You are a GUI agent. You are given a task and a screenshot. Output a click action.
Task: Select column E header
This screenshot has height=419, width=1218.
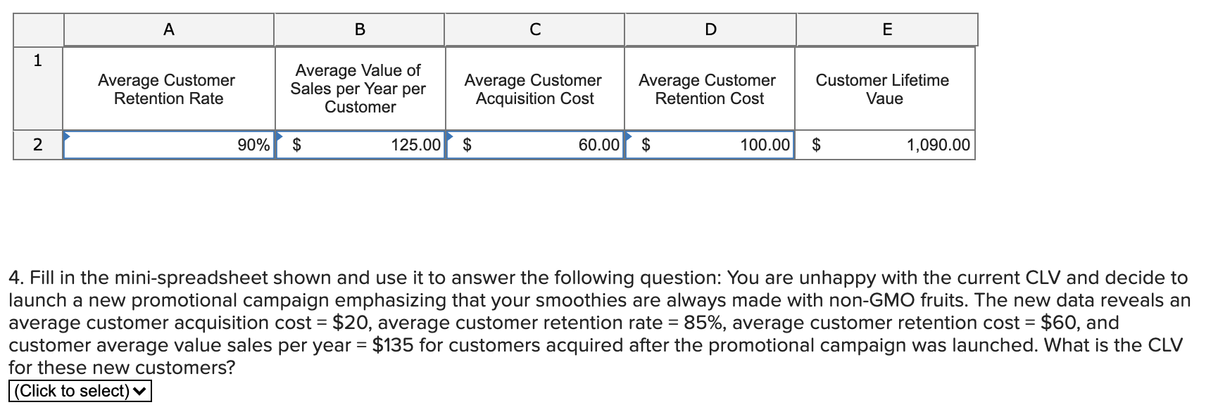pyautogui.click(x=886, y=29)
